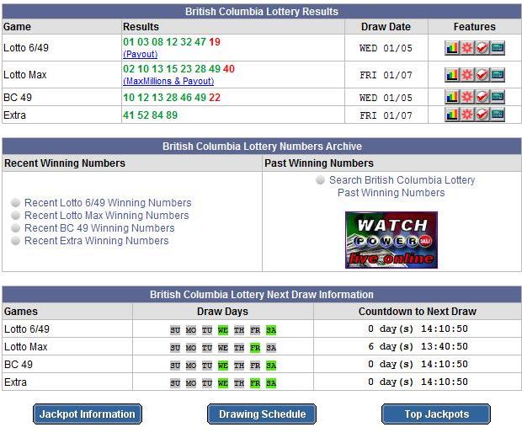Click the Jackpot Information button
Viewport: 522px width, 438px height.
[88, 414]
